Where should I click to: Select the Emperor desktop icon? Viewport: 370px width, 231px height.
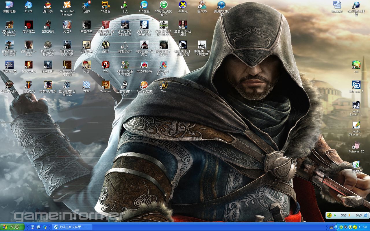tap(106, 85)
